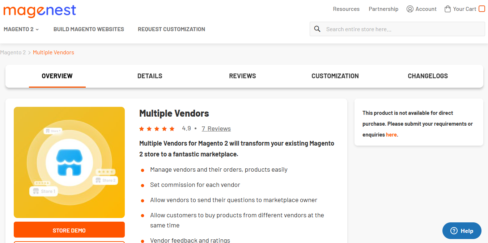Switch to the REVIEWS tab
The image size is (488, 243).
click(x=242, y=76)
